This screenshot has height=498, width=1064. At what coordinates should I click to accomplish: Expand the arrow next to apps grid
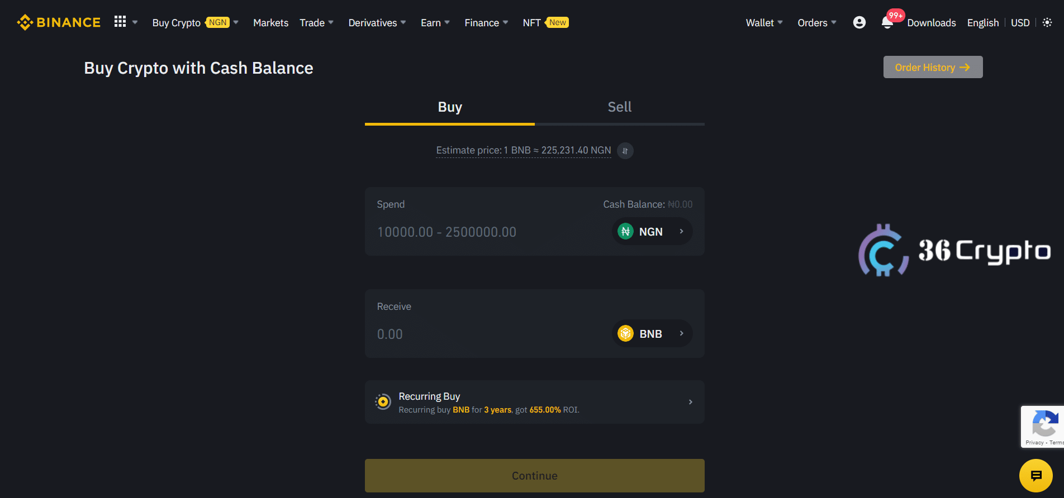pyautogui.click(x=135, y=22)
